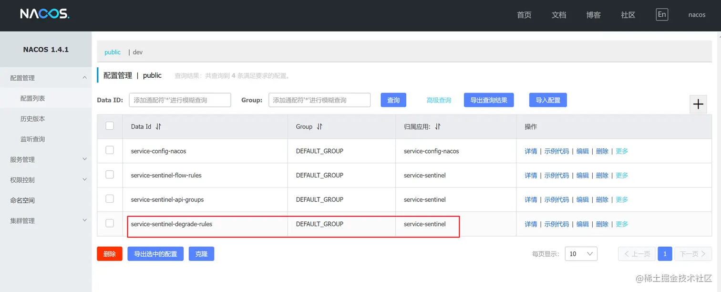Sort the table by Data Id column
The image size is (721, 292).
[158, 126]
